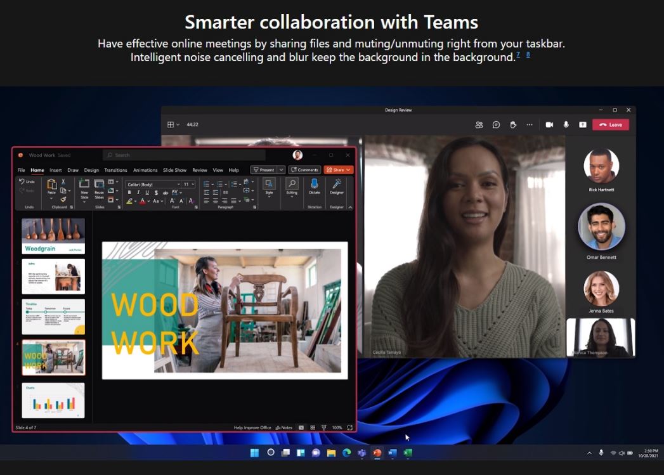This screenshot has height=475, width=664.
Task: Click the orange Share button
Action: click(339, 170)
